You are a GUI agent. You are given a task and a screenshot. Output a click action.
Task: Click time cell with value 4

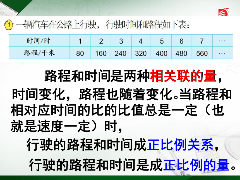pyautogui.click(x=141, y=41)
